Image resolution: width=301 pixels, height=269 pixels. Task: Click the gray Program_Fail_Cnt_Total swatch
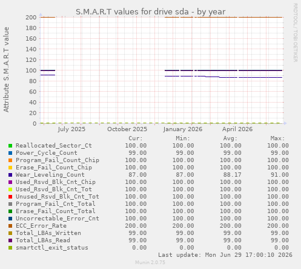[10, 204]
